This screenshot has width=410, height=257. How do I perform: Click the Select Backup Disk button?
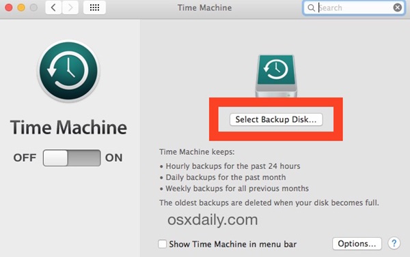point(276,119)
